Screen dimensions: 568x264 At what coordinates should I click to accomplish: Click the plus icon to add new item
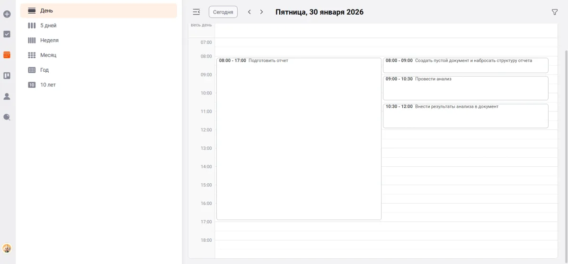(7, 14)
